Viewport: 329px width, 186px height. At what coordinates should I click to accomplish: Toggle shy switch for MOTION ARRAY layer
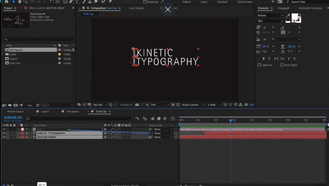[105, 137]
